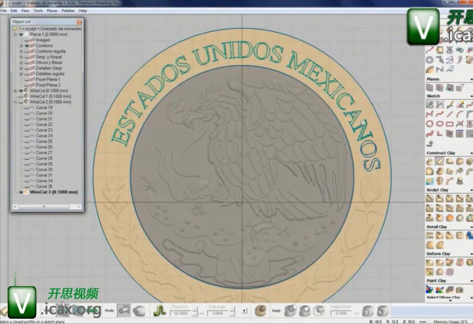Screen dimensions: 473x324
Task: Click the orange ball icon in Sculpt Clay
Action: click(x=450, y=218)
